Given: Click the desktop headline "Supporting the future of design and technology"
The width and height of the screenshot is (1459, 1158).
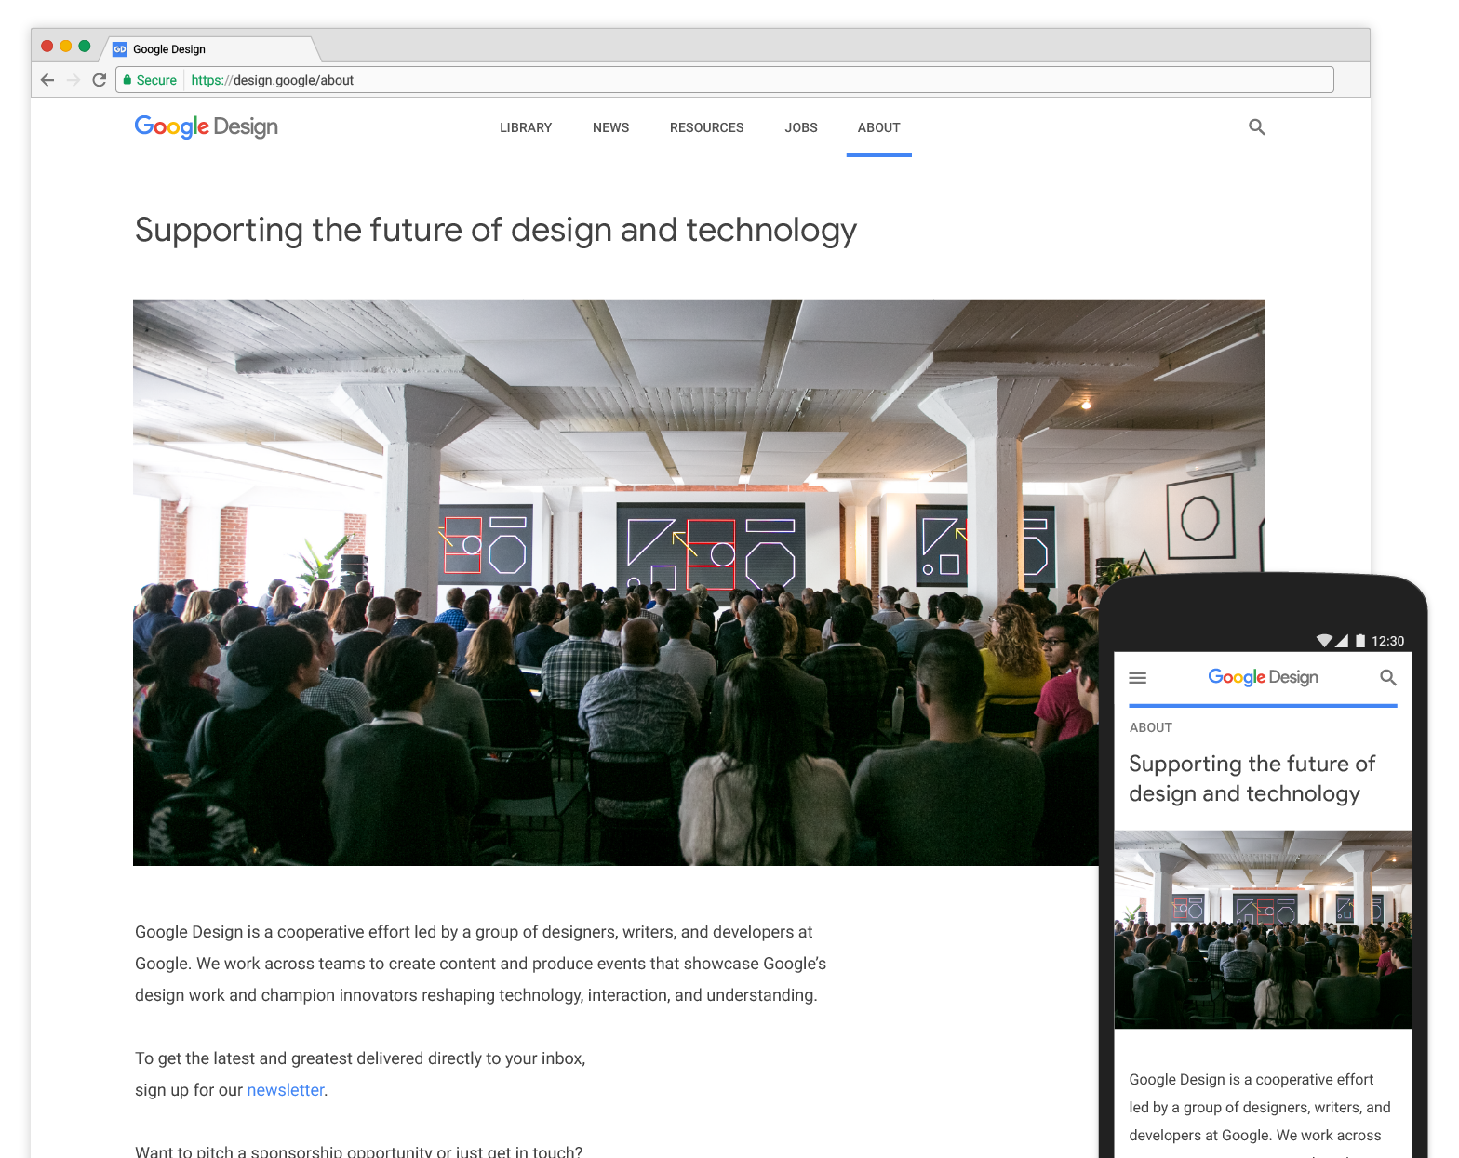Looking at the screenshot, I should click(x=496, y=231).
